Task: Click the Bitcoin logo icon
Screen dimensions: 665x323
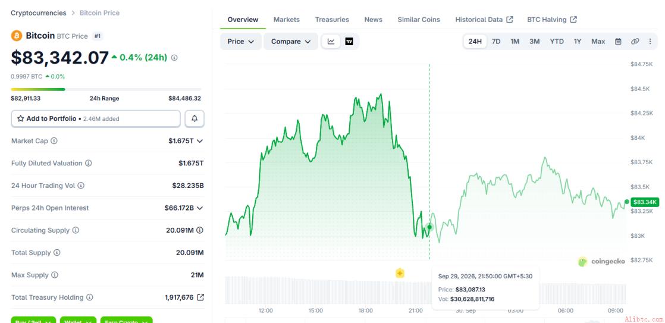Action: 17,36
